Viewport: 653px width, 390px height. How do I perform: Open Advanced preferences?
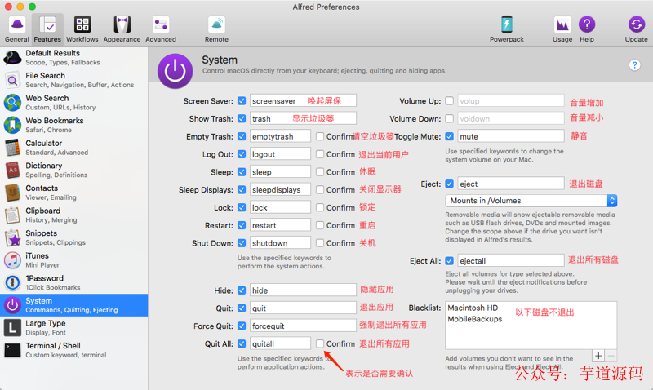click(x=161, y=29)
